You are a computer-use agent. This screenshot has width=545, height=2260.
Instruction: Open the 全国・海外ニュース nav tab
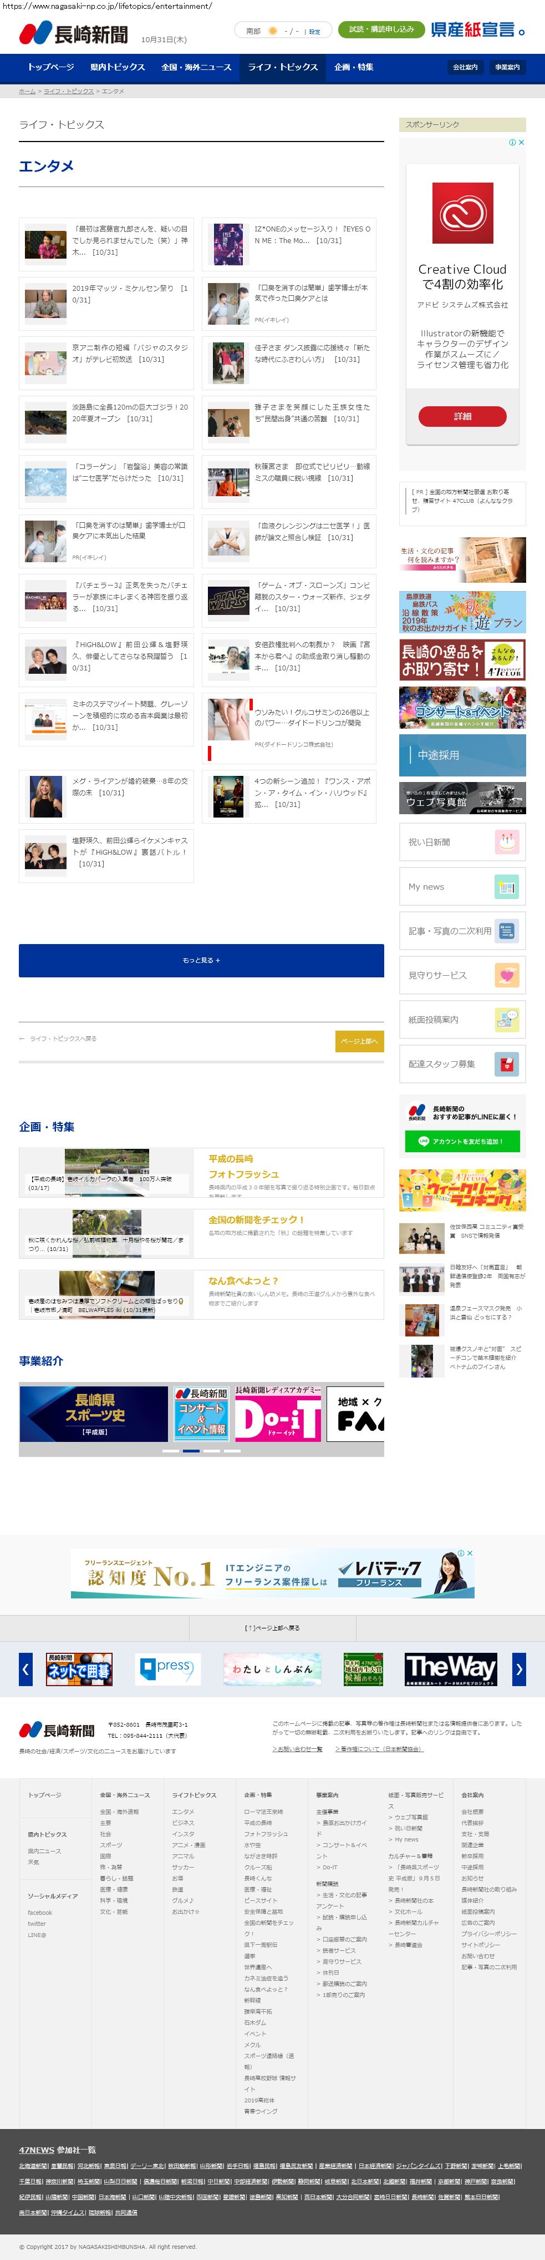[x=196, y=67]
